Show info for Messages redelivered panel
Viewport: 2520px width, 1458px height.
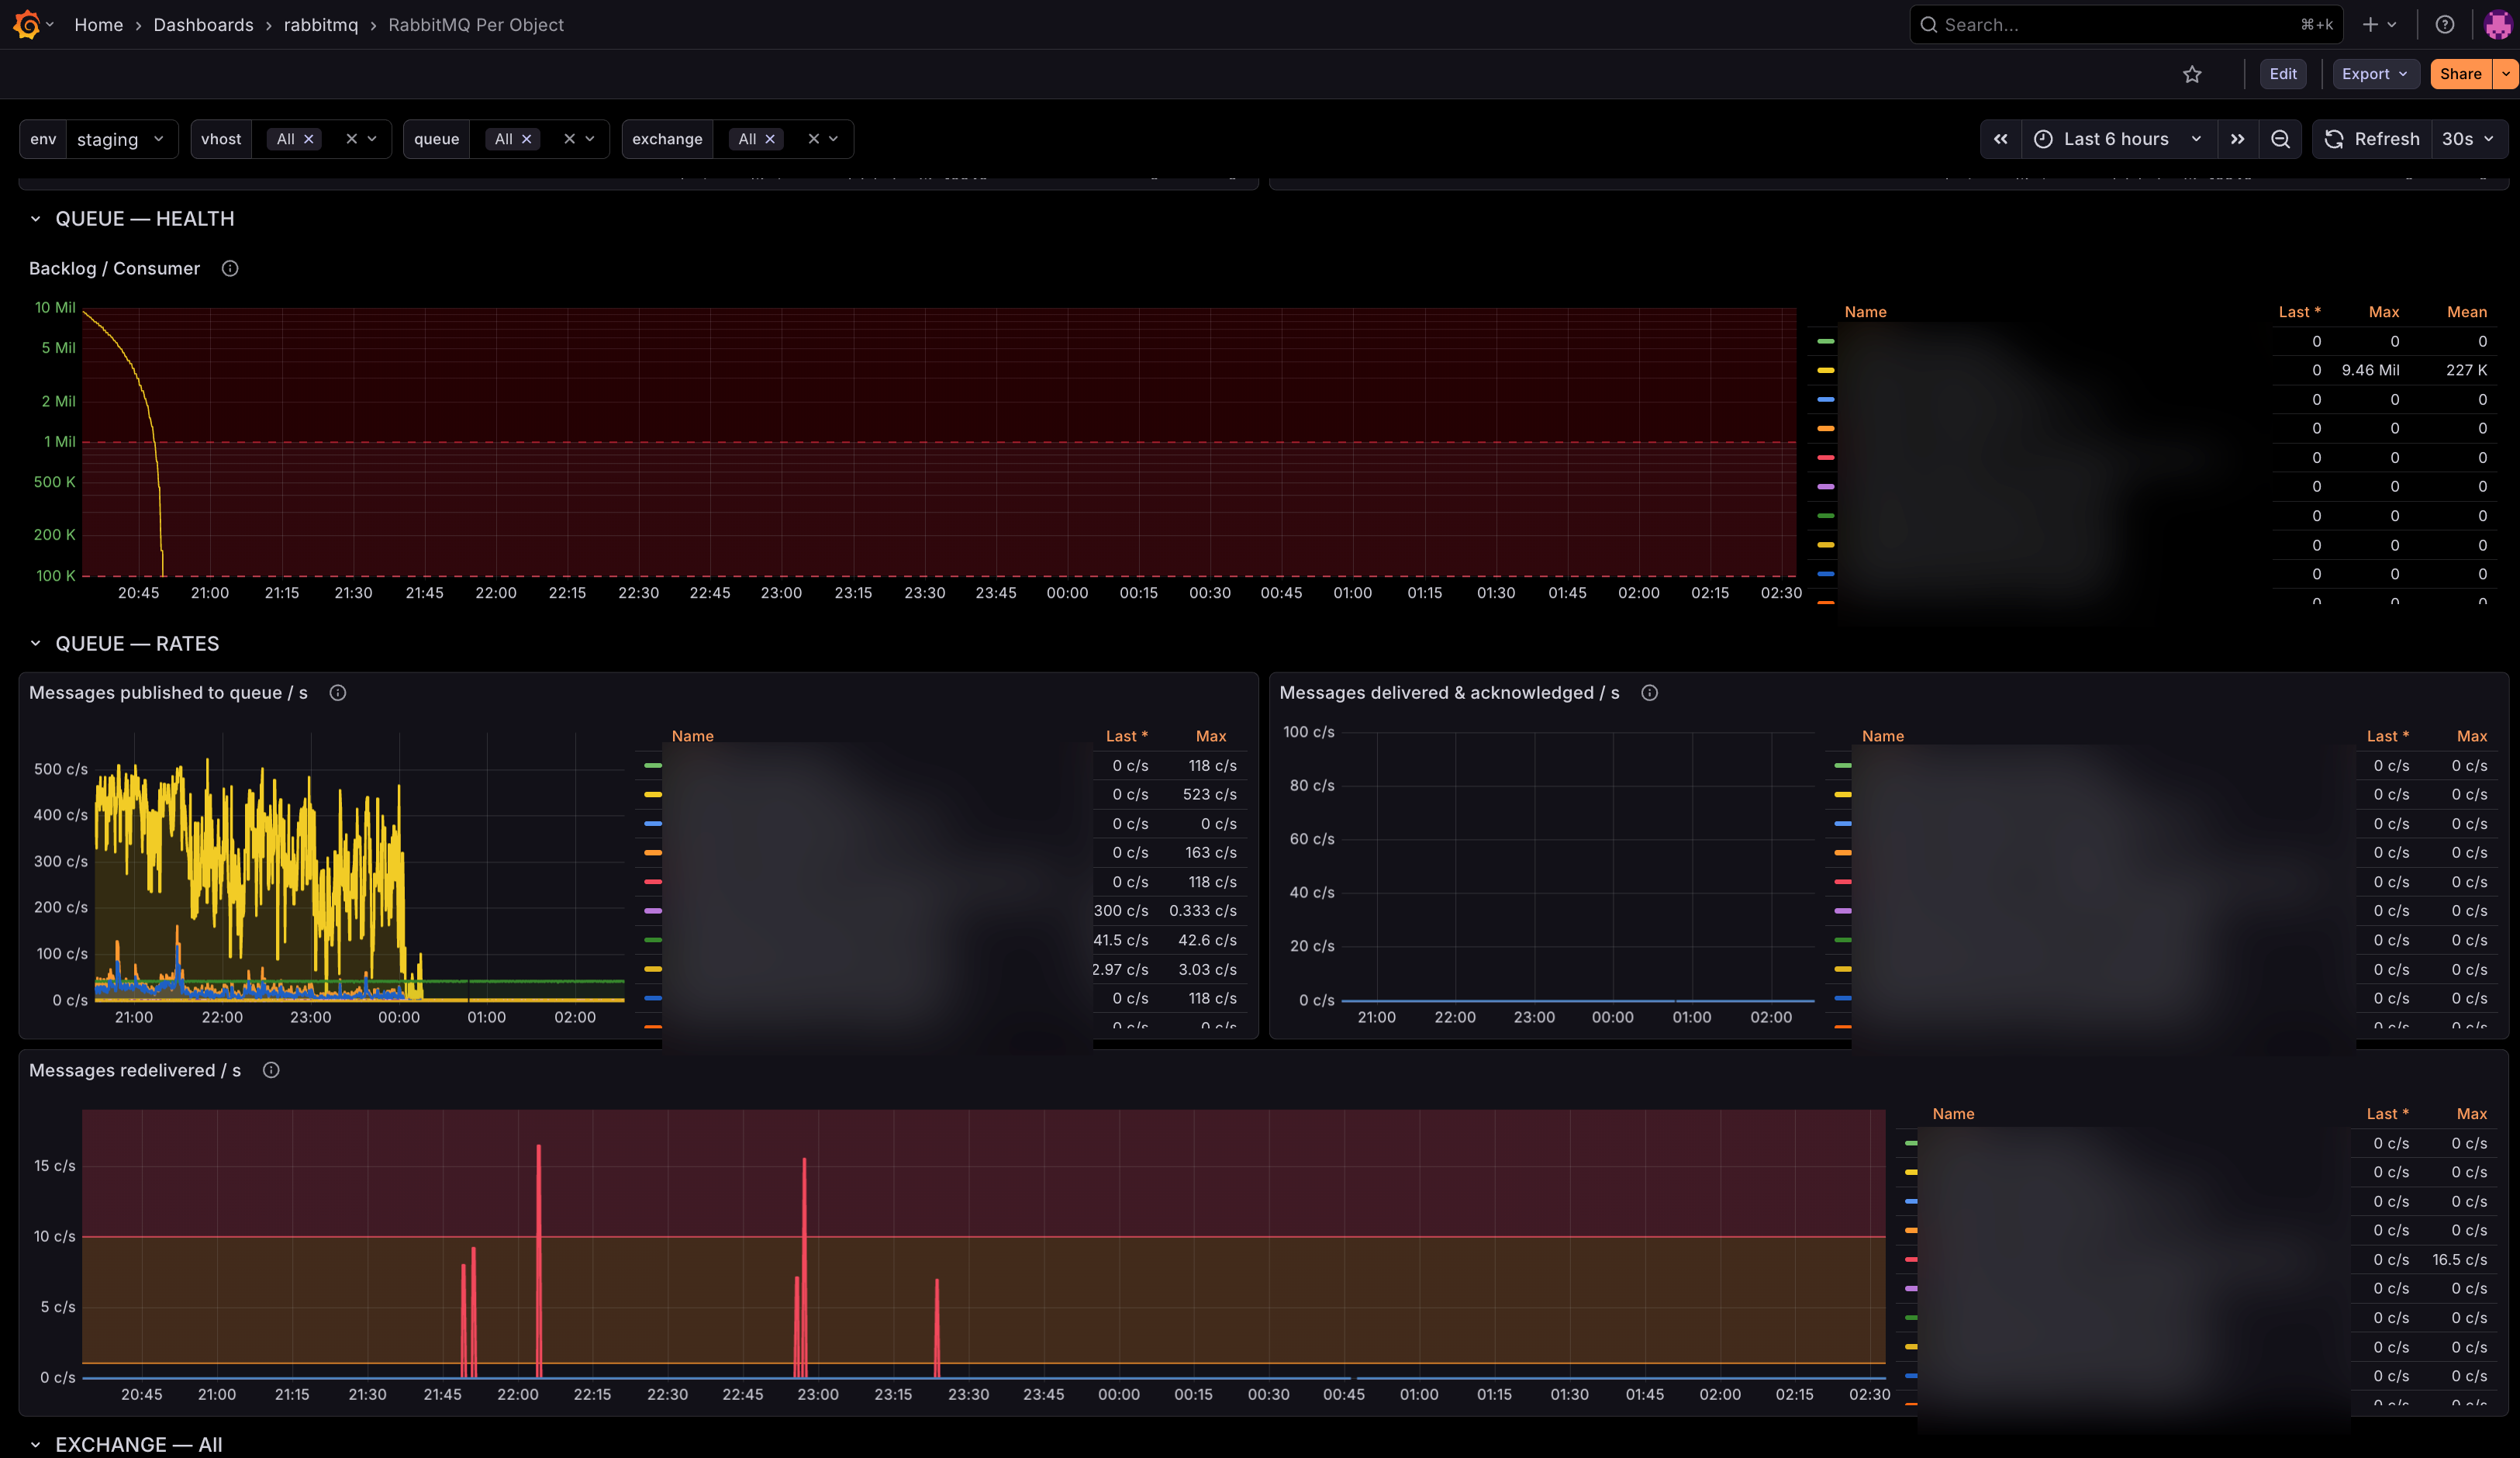coord(271,1070)
